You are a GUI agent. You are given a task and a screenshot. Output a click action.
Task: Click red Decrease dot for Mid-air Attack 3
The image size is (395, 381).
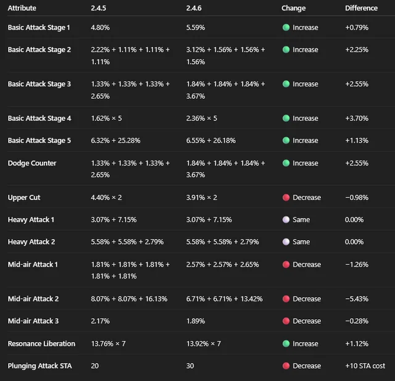286,321
